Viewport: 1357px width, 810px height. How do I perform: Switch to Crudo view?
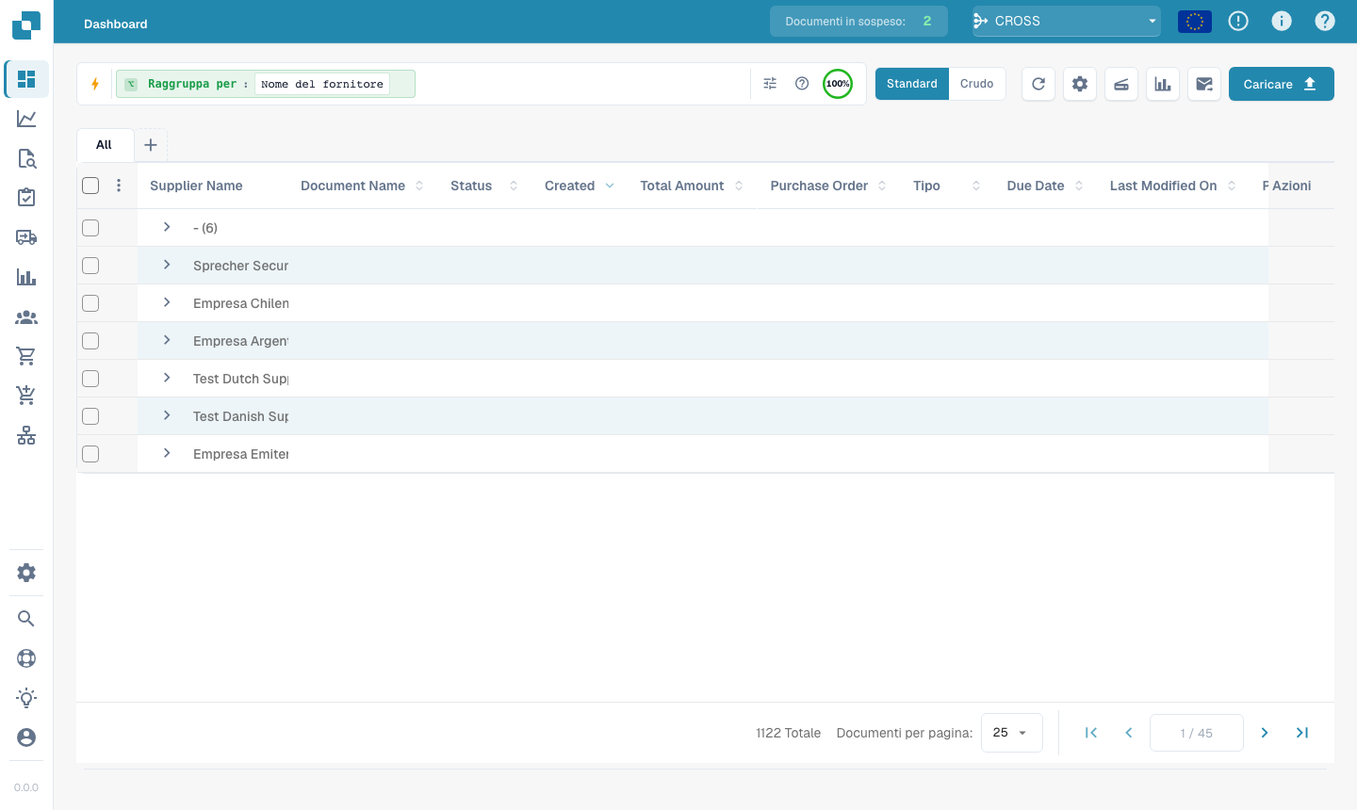[977, 84]
